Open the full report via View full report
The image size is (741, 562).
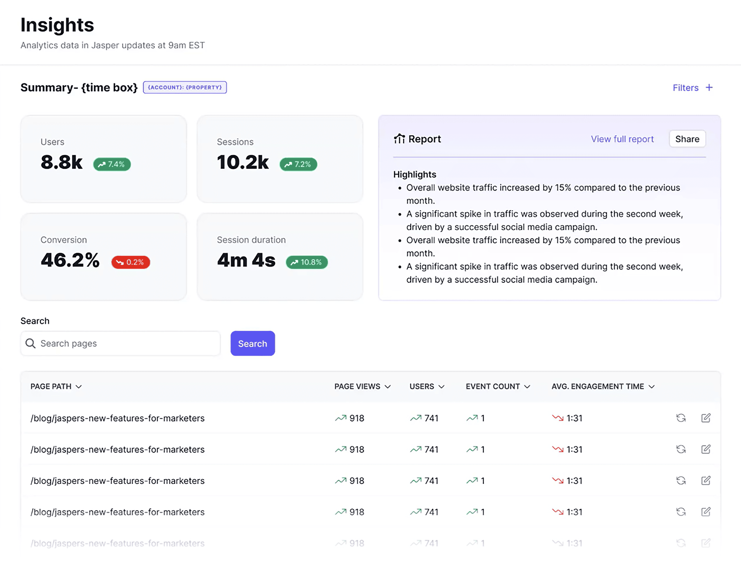pyautogui.click(x=622, y=139)
